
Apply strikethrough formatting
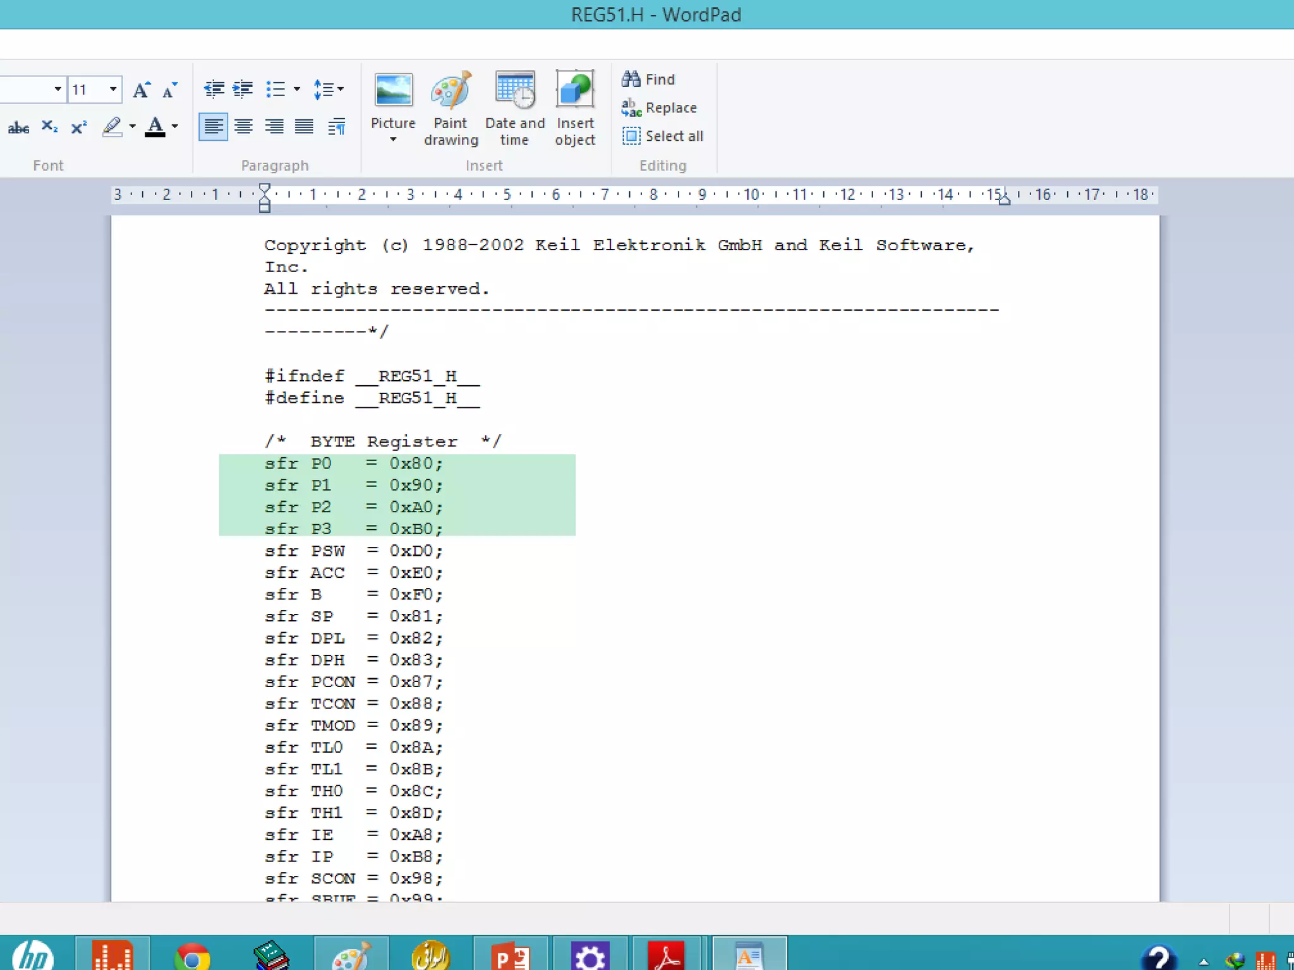coord(18,128)
